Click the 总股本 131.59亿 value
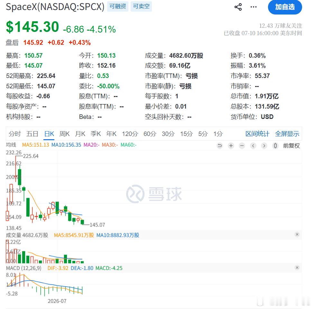The width and height of the screenshot is (314, 309). (267, 106)
